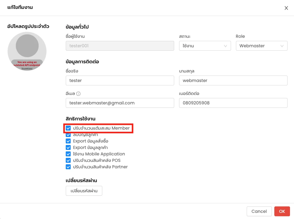Uncheck Export ข้อมูลสั่งซื้อ permission
294x219 pixels.
click(68, 141)
